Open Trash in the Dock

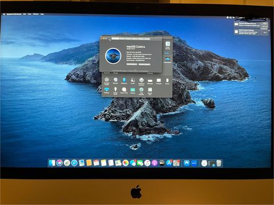point(219,163)
